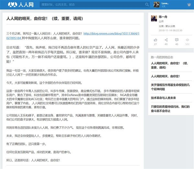The width and height of the screenshot is (194, 169).
Task: Focus the 搜索好友 search field
Action: click(92, 5)
